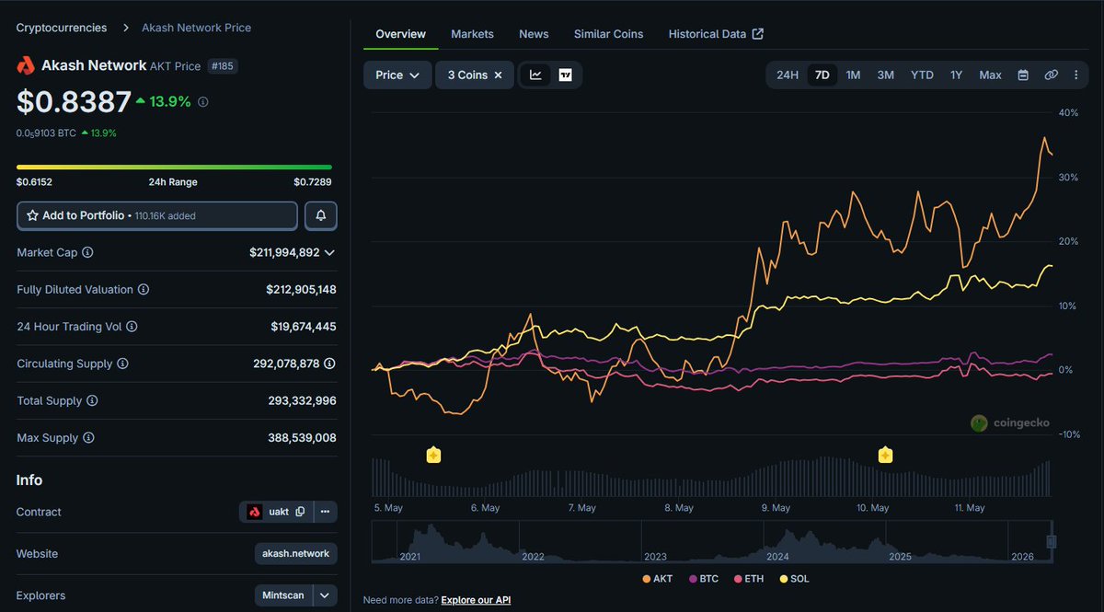Viewport: 1104px width, 612px height.
Task: Expand the Mintscan explorers dropdown arrow
Action: coord(325,595)
